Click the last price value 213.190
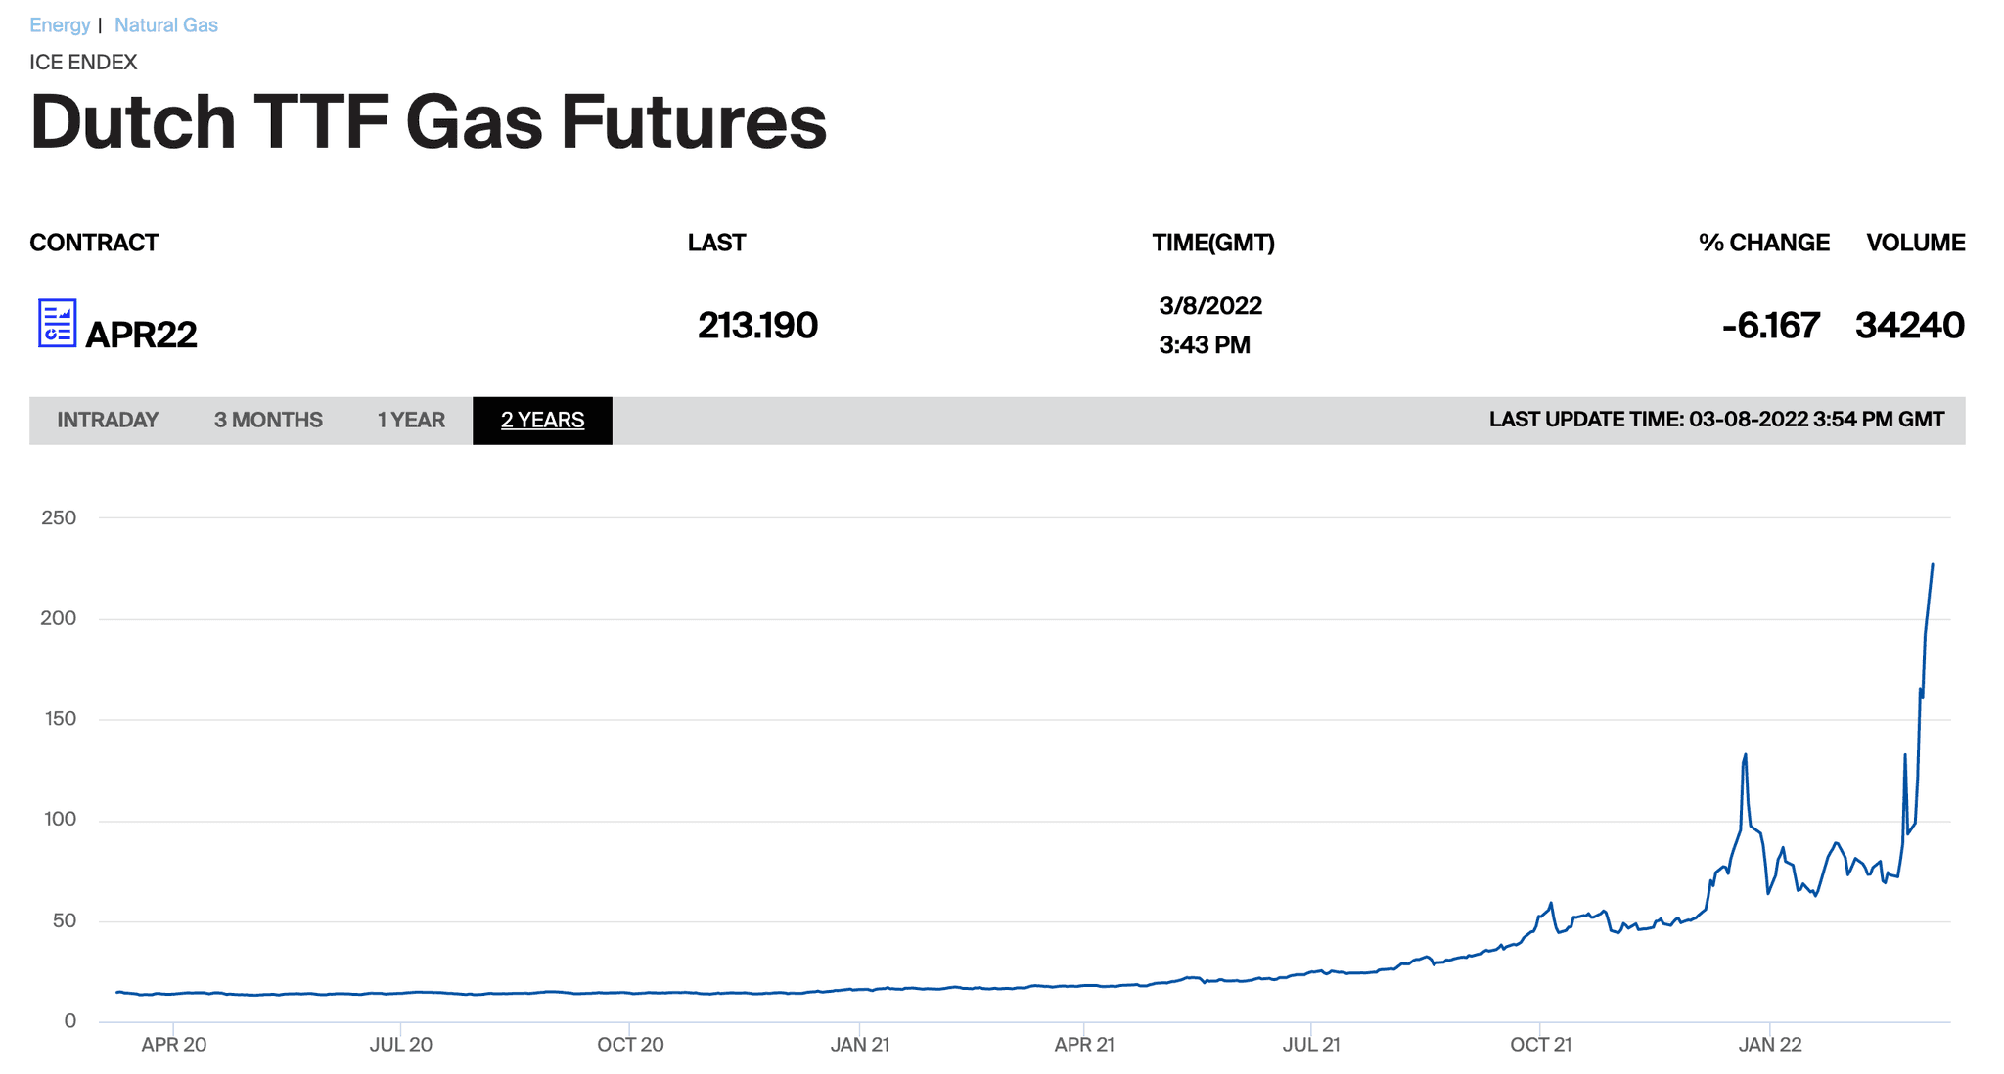The height and width of the screenshot is (1074, 2004). pyautogui.click(x=757, y=326)
